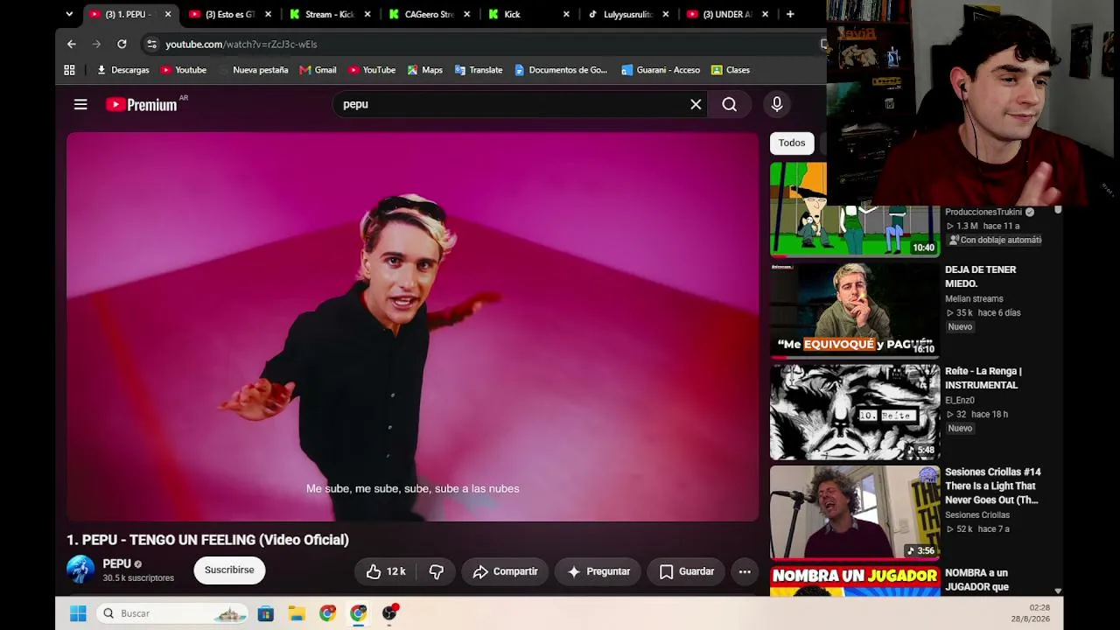
Task: Open YouTube bookmark beside Gmail
Action: 372,70
